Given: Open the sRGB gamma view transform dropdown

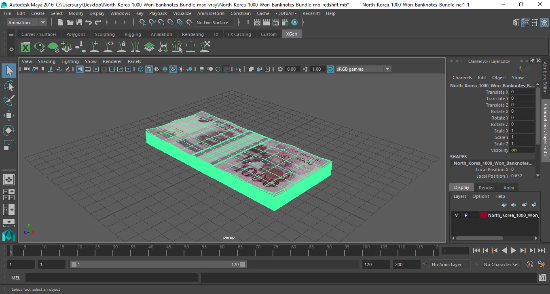Looking at the screenshot, I should (363, 69).
